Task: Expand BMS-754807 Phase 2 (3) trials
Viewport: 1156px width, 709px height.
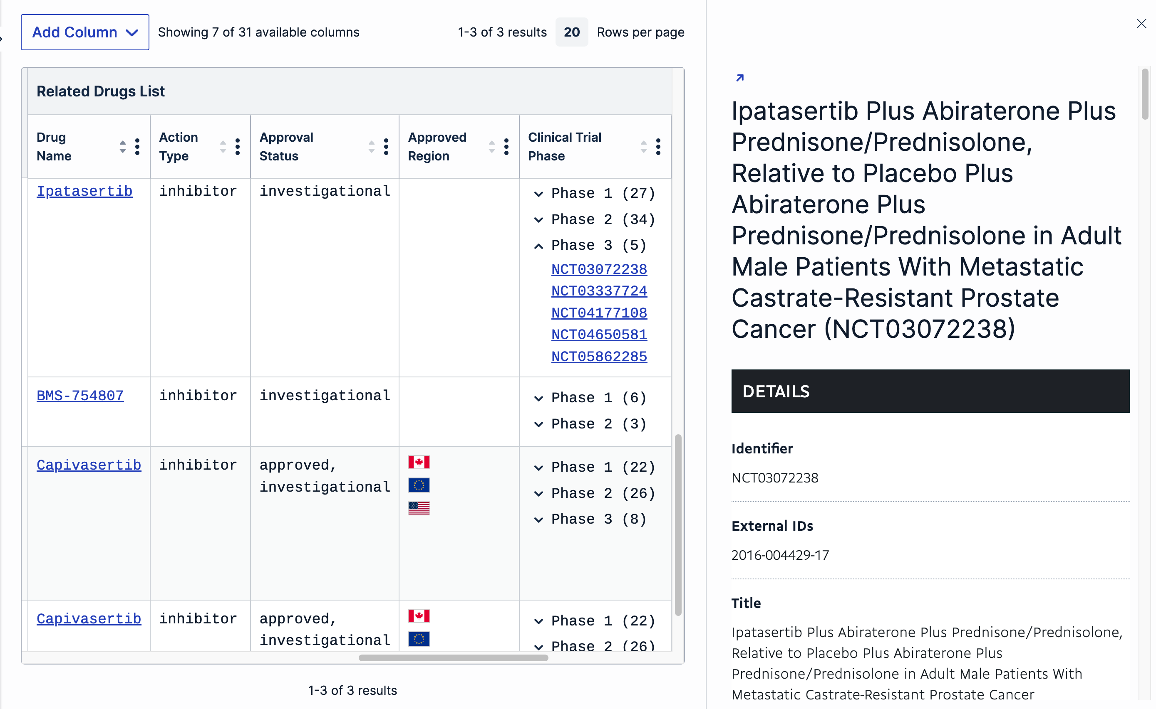Action: pos(538,424)
